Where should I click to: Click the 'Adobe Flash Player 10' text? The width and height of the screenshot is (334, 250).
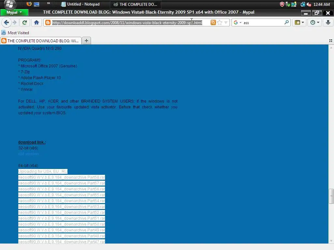41,77
